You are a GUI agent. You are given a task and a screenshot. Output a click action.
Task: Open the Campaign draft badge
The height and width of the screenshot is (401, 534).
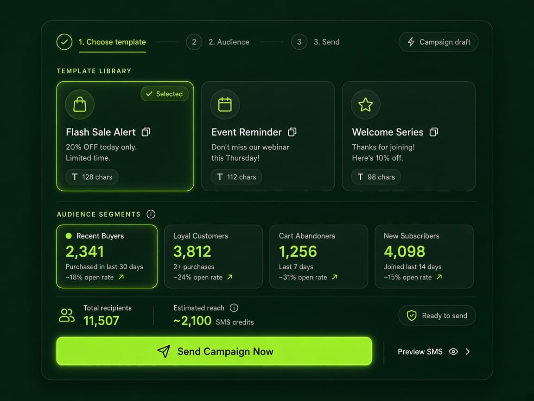click(x=439, y=42)
